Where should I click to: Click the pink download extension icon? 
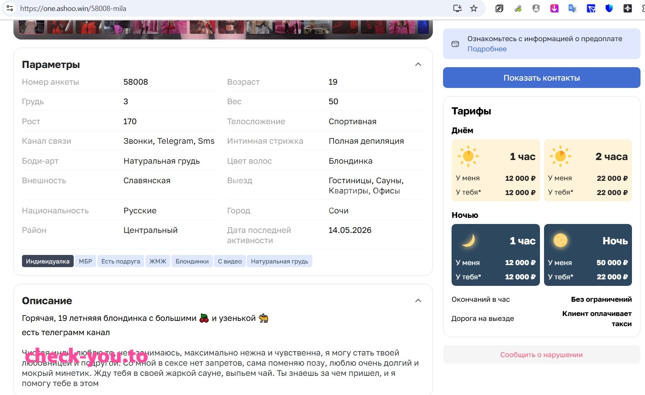(x=554, y=8)
